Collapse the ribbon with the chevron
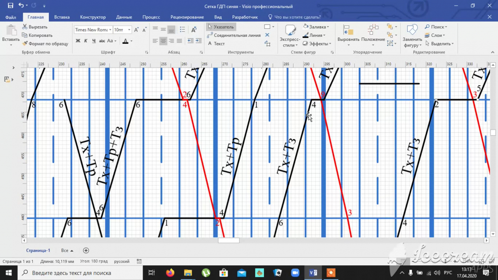498x280 pixels. coord(492,52)
